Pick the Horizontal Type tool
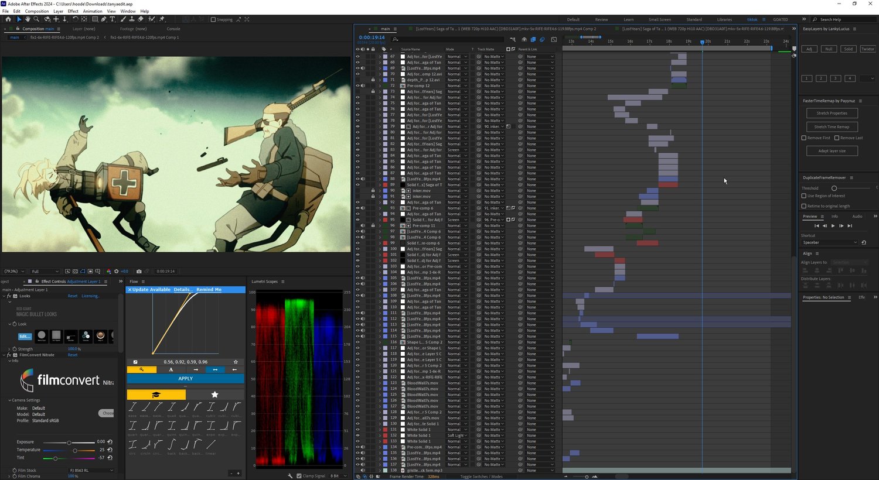 pyautogui.click(x=113, y=19)
